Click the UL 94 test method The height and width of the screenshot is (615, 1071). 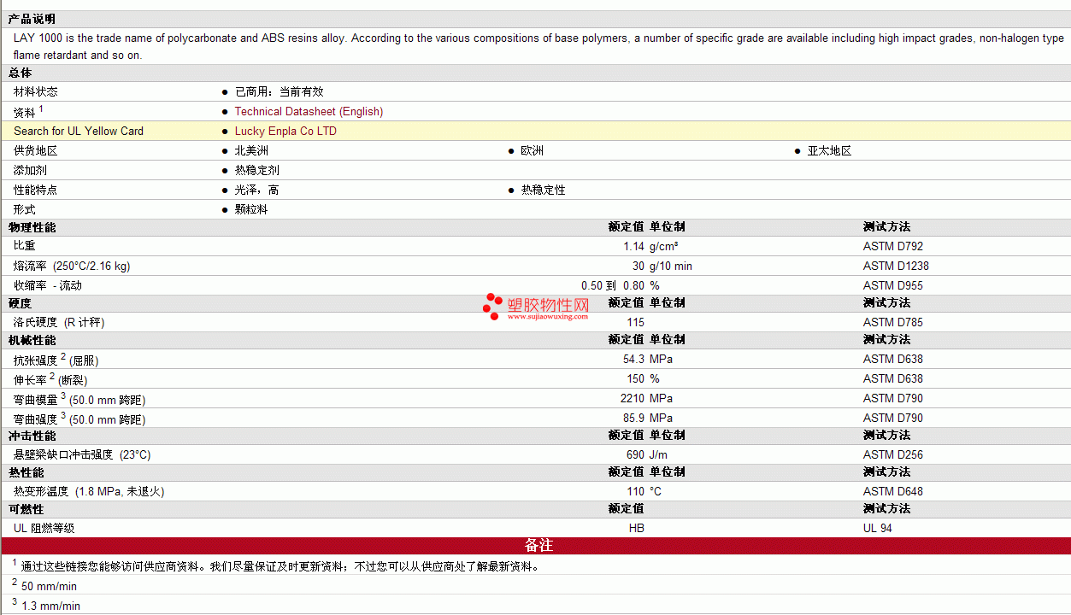(x=878, y=529)
